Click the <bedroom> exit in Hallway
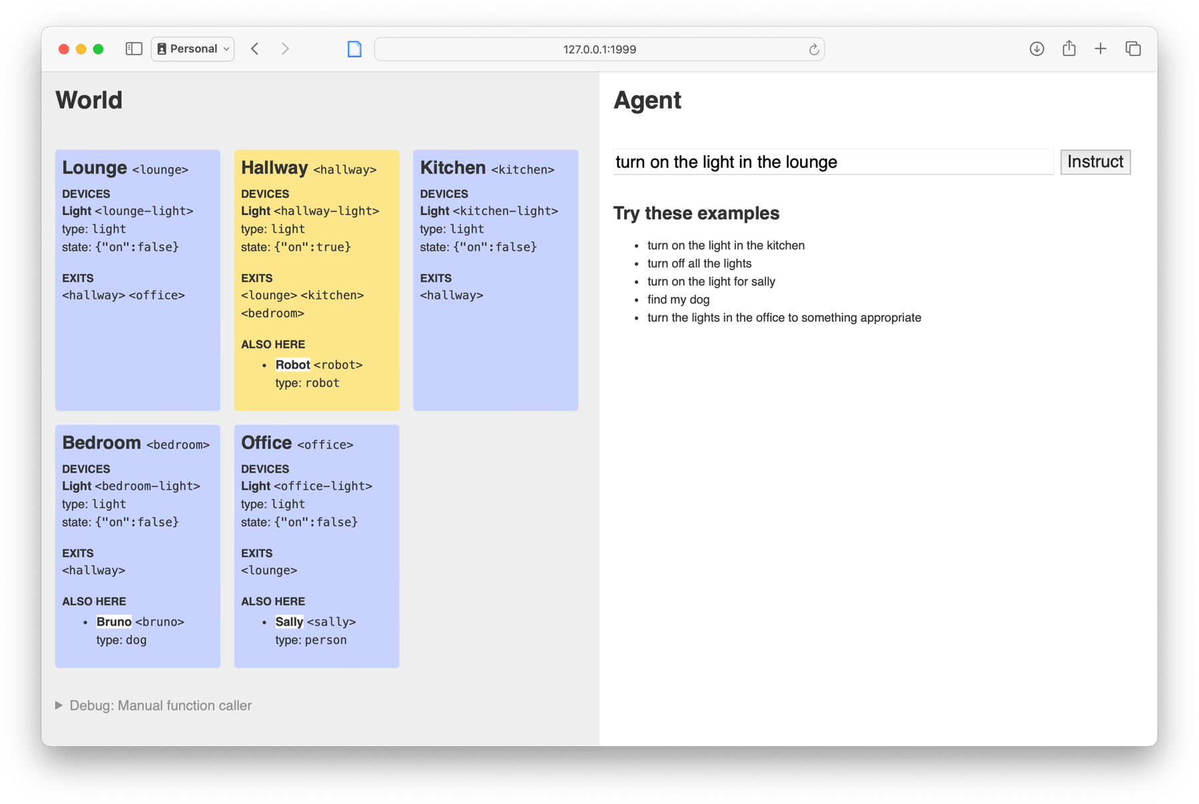The height and width of the screenshot is (804, 1199). point(272,313)
